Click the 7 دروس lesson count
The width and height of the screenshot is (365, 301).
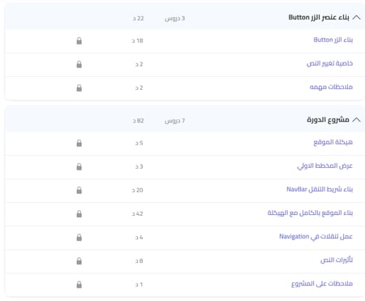(x=174, y=121)
